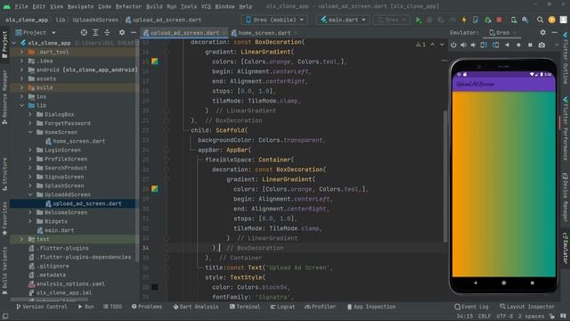Screen dimensions: 570x321
Task: Open Search Everywhere magnifier icon
Action: pyautogui.click(x=541, y=20)
